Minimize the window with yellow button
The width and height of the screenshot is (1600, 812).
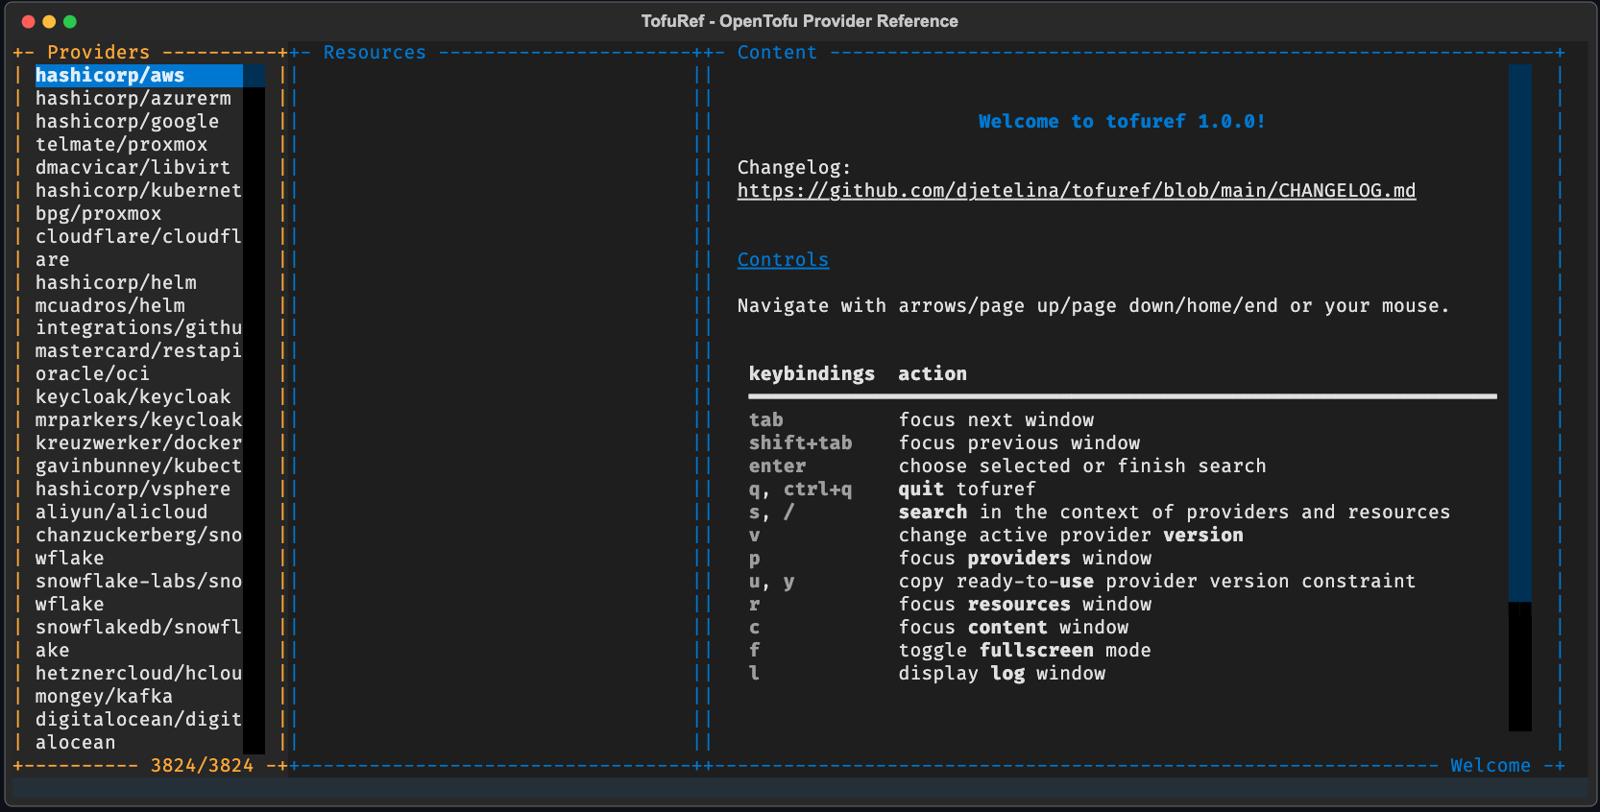49,21
